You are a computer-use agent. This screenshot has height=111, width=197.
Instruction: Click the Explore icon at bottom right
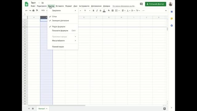tap(164, 109)
